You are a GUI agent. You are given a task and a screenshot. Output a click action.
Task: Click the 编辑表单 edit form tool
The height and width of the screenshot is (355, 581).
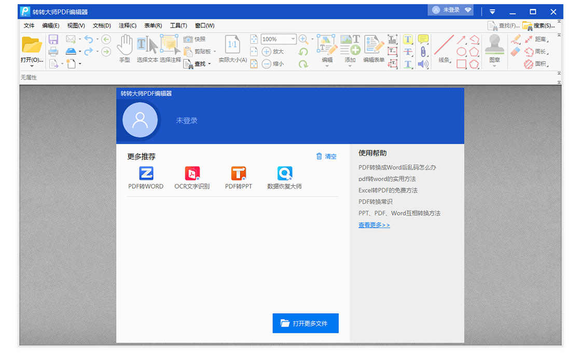click(374, 49)
